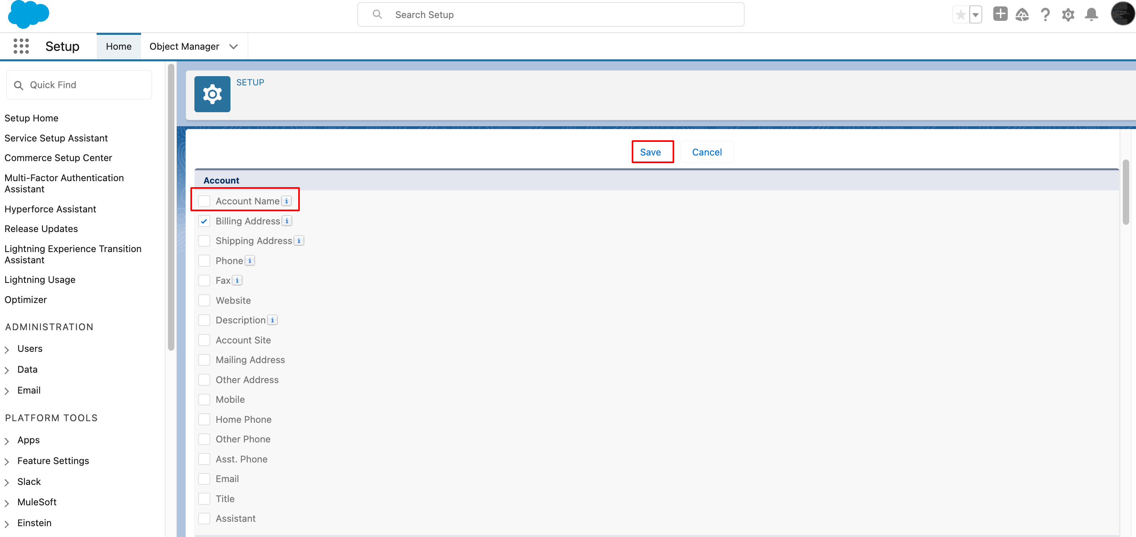Open Global Actions plus icon
The width and height of the screenshot is (1136, 537).
pyautogui.click(x=1000, y=14)
